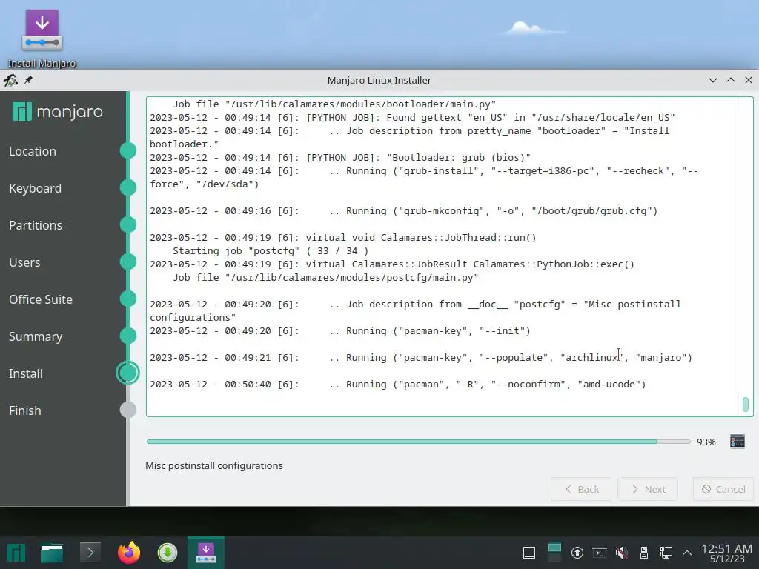759x569 pixels.
Task: Click the log line running grub-mkconfig
Action: coord(404,211)
